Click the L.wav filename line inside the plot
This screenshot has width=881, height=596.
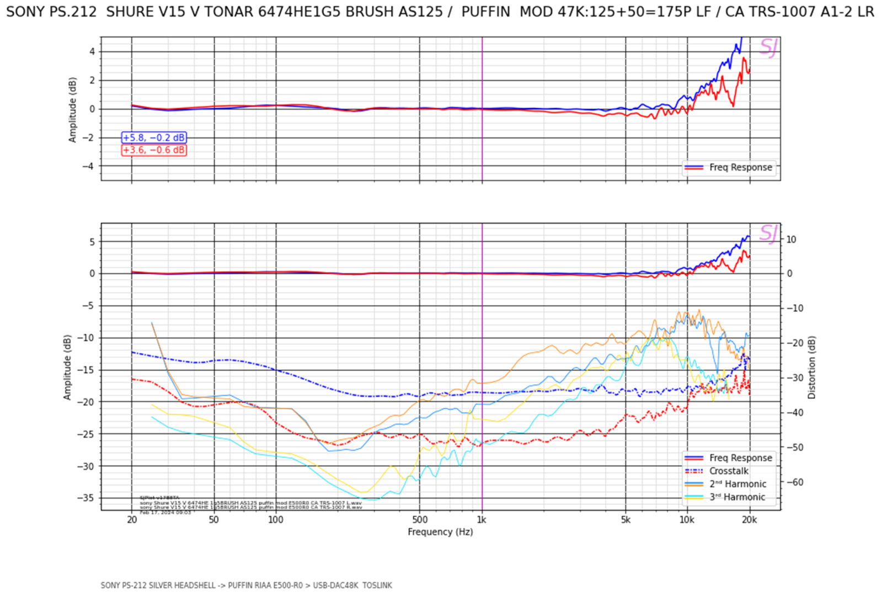[250, 503]
